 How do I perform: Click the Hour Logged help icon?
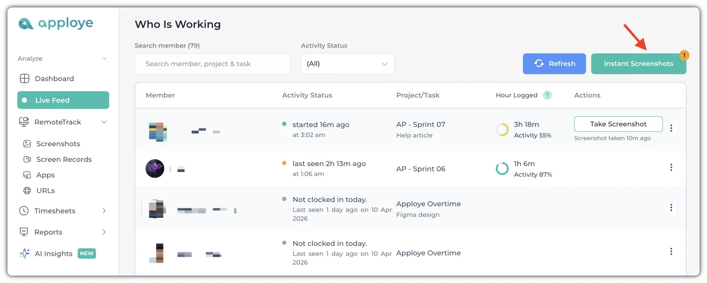[x=547, y=95]
